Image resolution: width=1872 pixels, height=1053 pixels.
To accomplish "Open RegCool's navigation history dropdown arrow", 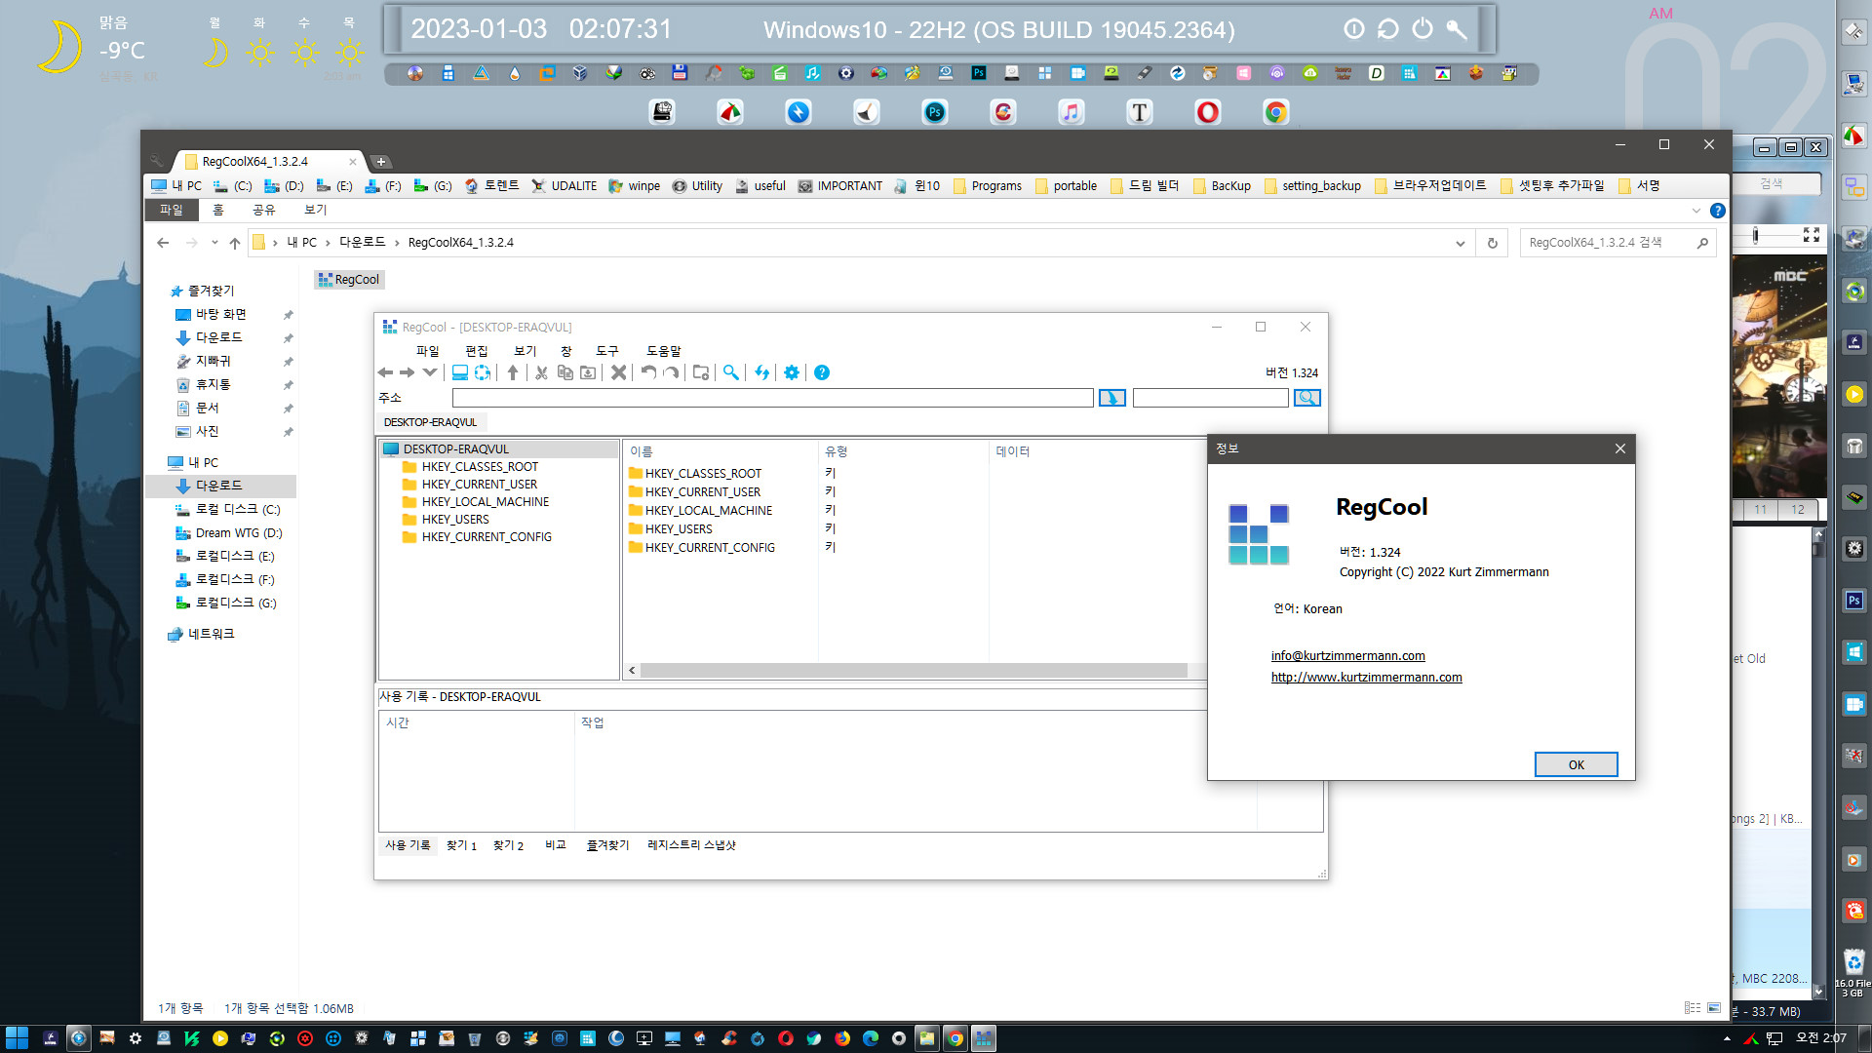I will click(x=429, y=372).
